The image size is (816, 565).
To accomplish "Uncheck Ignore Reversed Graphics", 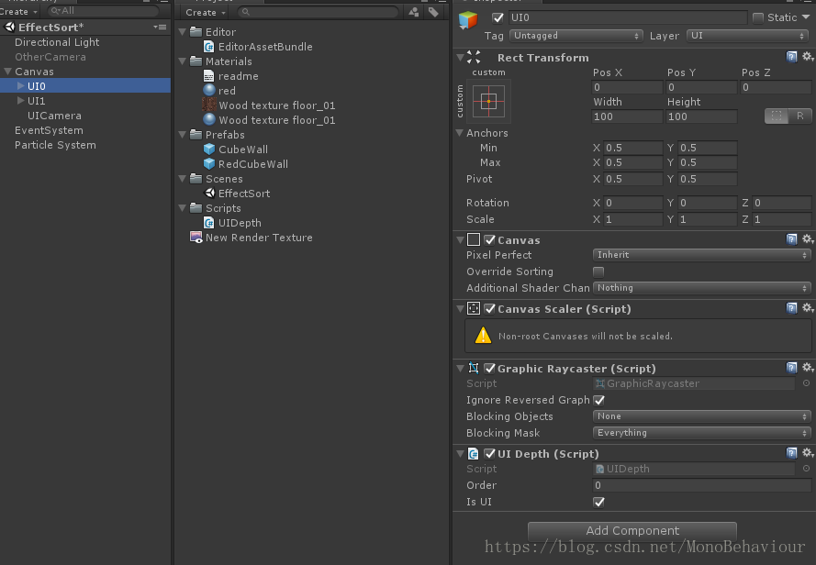I will [x=599, y=400].
